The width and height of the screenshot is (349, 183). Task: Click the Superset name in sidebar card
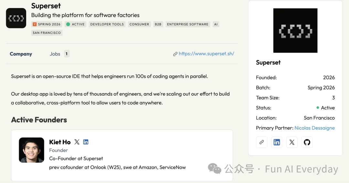tap(268, 63)
